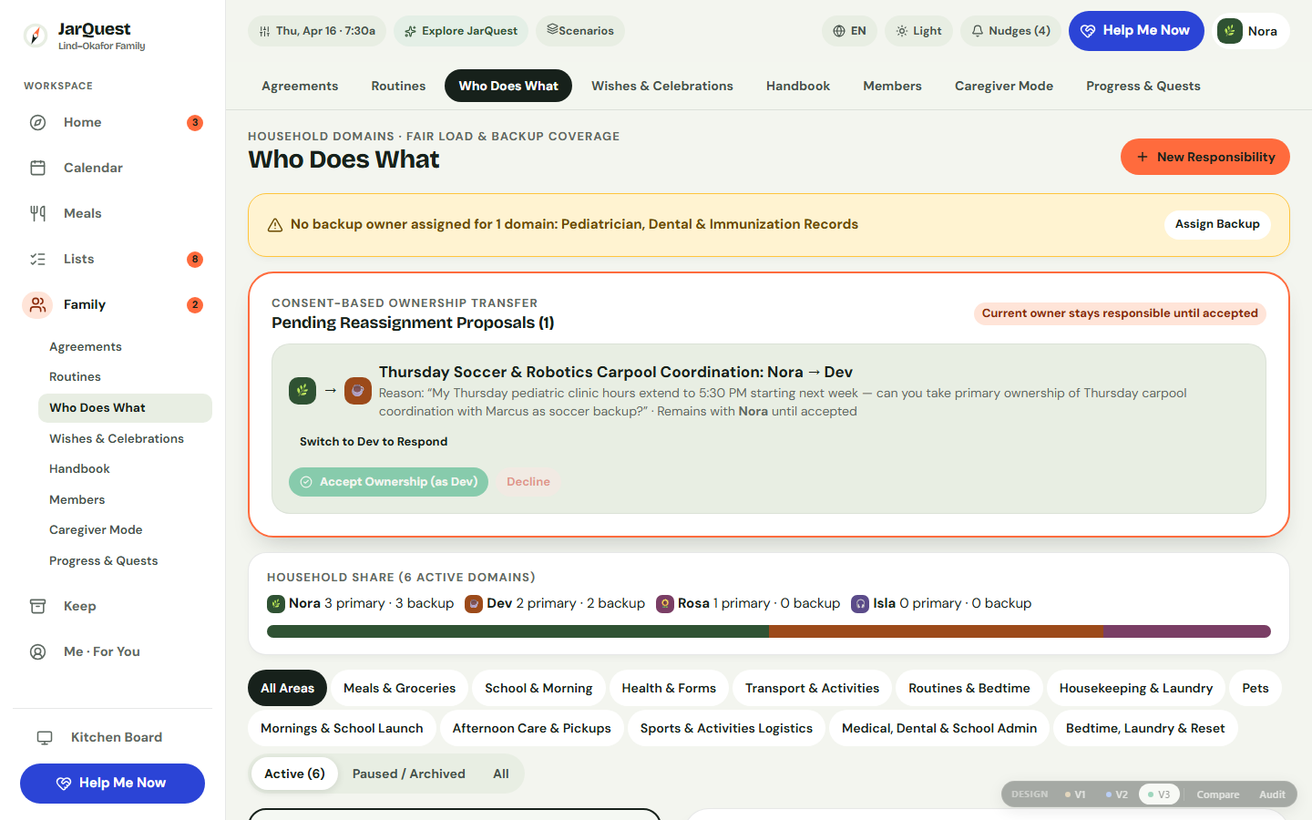Switch design version to V1
The height and width of the screenshot is (820, 1312).
point(1075,794)
